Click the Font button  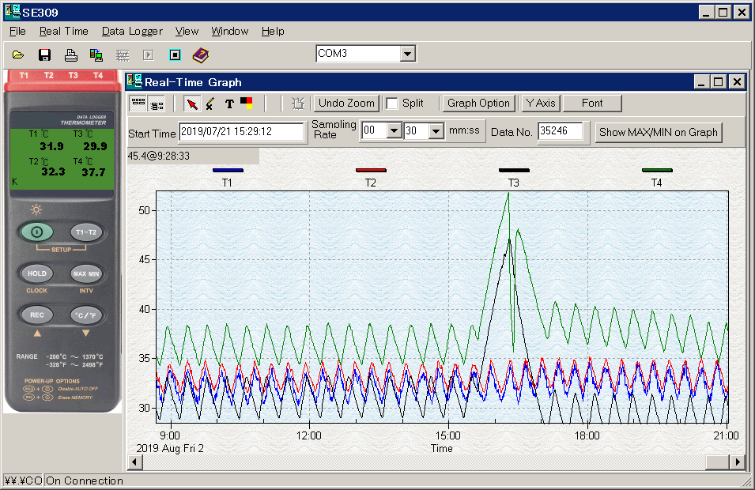coord(592,103)
